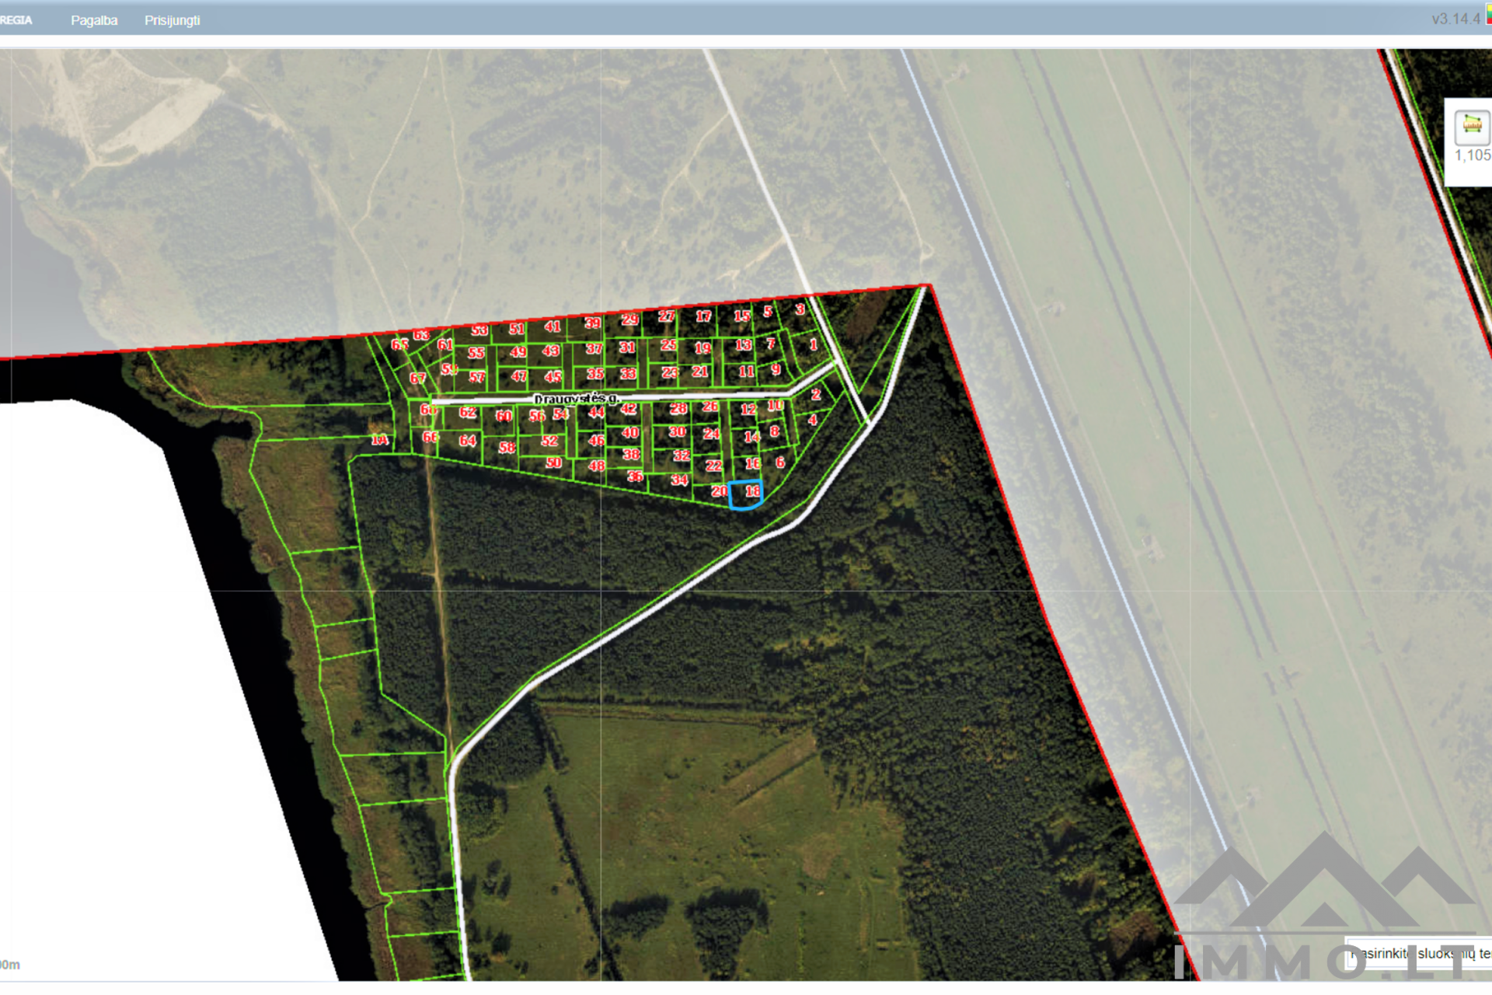The width and height of the screenshot is (1492, 995).
Task: Click parcel label 67
Action: tap(418, 379)
